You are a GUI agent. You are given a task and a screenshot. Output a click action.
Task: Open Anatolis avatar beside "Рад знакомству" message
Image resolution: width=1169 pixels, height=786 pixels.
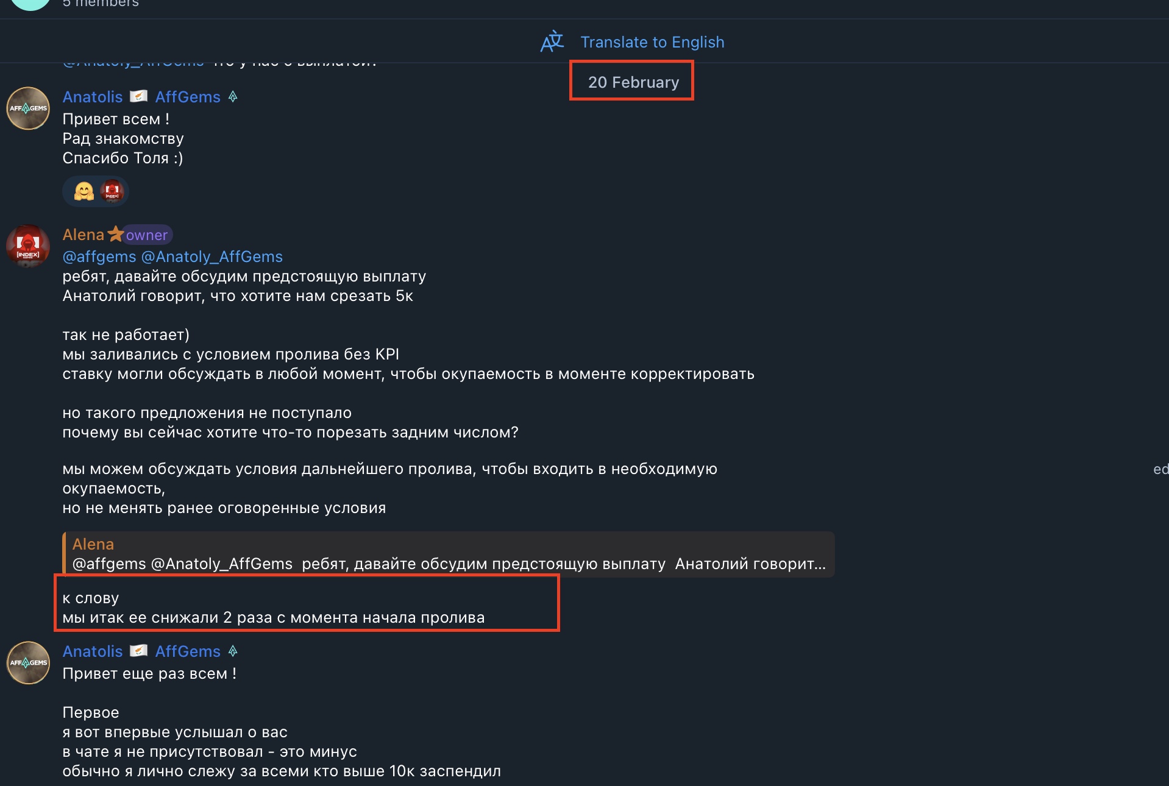pyautogui.click(x=28, y=108)
